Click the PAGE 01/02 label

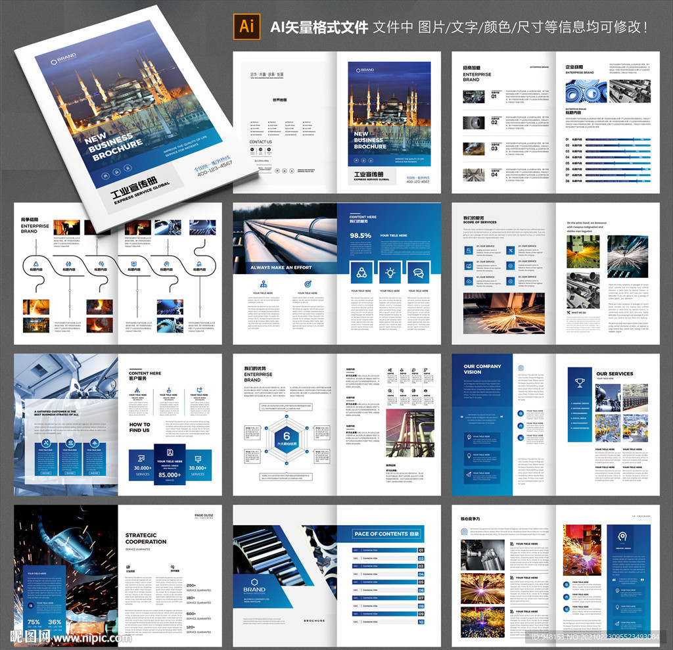coord(204,515)
